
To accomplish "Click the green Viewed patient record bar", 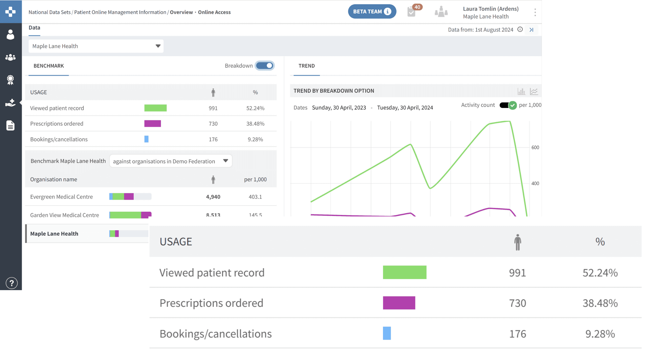I will [x=155, y=108].
